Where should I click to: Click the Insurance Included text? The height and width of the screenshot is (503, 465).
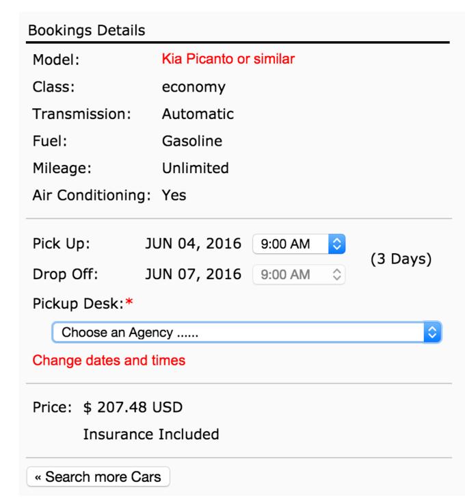coord(150,434)
